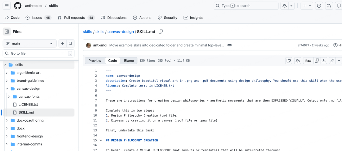Go to the GitHub homepage logo

coord(18,6)
